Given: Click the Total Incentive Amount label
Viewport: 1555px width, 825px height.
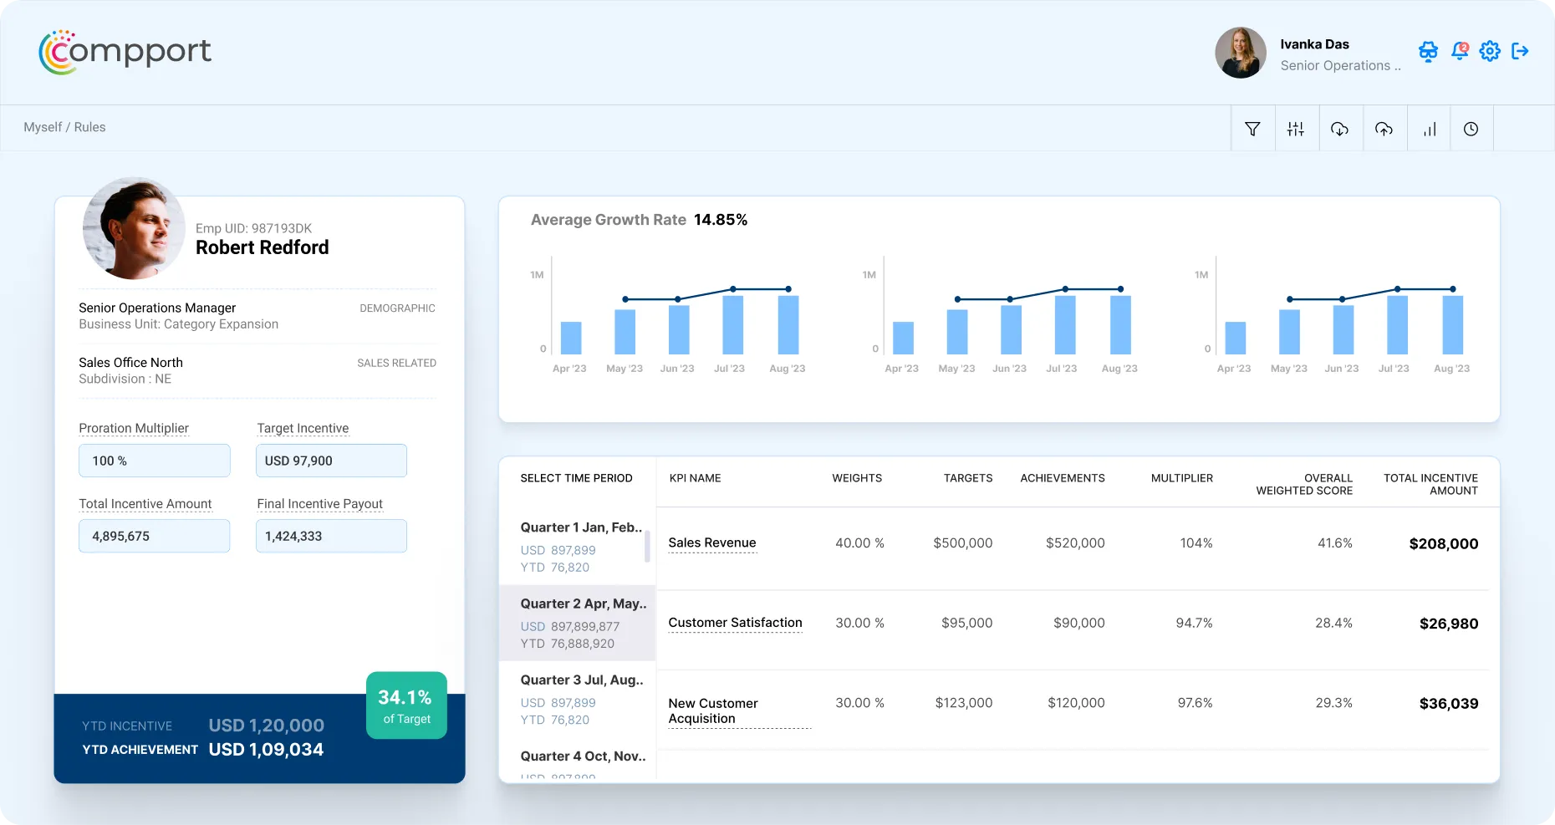Looking at the screenshot, I should (x=145, y=503).
